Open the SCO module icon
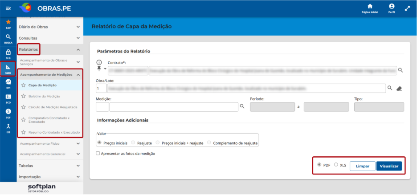 (8, 98)
